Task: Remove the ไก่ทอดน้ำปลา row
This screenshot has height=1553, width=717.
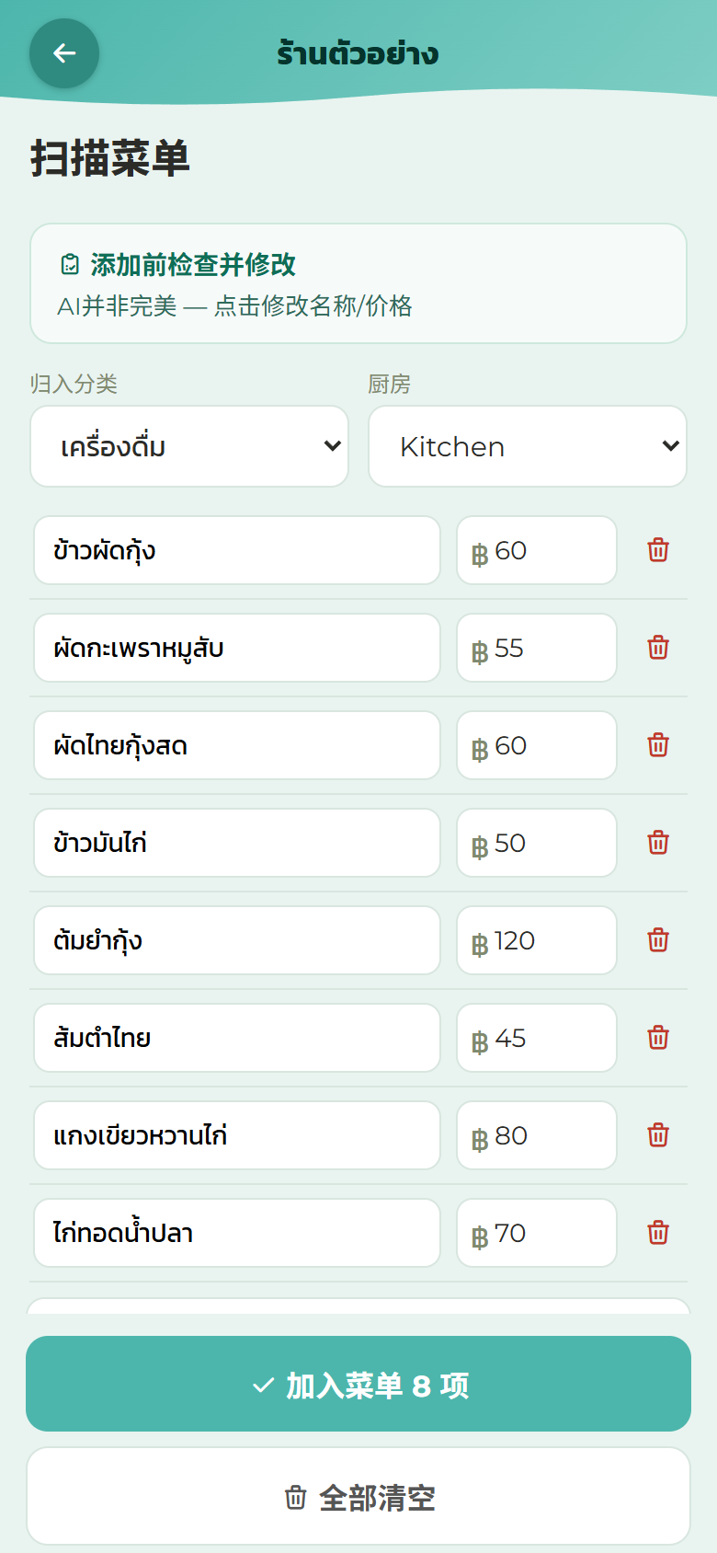Action: point(658,1233)
